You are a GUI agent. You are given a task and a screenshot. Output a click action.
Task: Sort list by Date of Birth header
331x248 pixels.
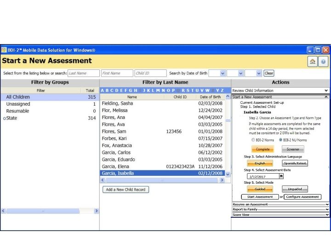pos(210,97)
